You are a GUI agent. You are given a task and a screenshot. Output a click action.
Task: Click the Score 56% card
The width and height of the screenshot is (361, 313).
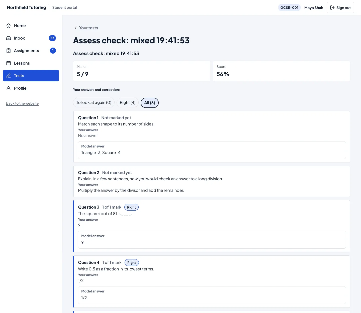coord(281,71)
